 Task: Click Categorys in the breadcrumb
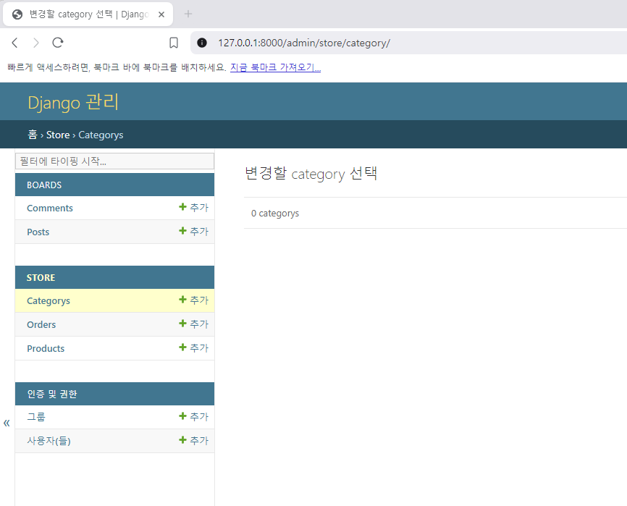click(x=101, y=135)
